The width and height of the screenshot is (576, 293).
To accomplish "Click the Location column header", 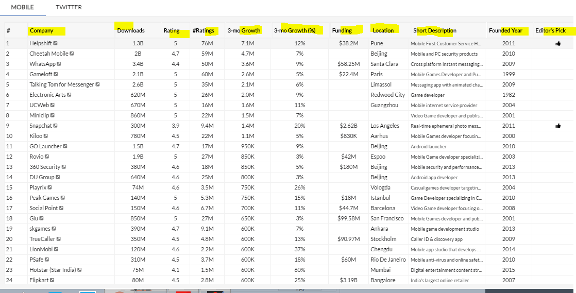I will point(383,30).
